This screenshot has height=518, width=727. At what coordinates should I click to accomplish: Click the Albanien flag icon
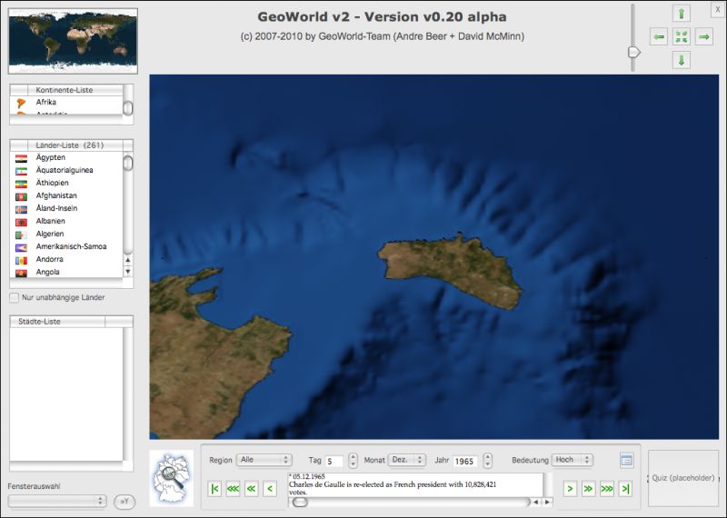coord(21,222)
